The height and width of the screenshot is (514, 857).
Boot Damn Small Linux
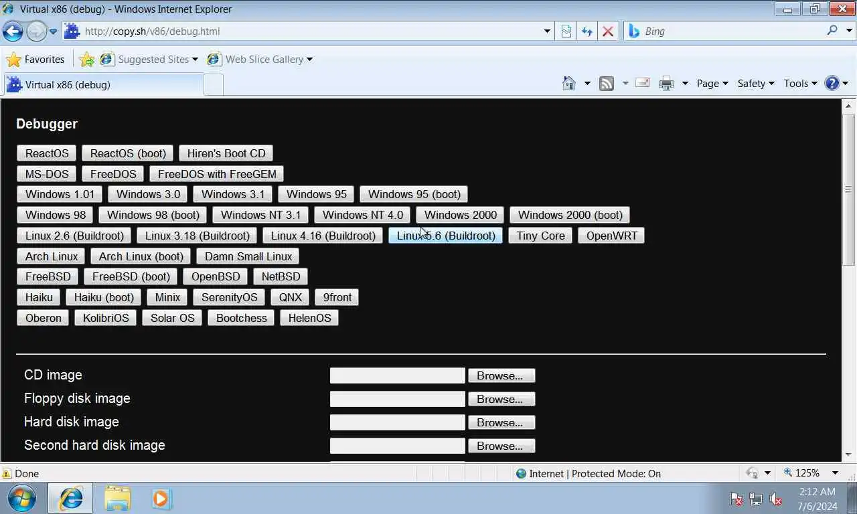(248, 256)
